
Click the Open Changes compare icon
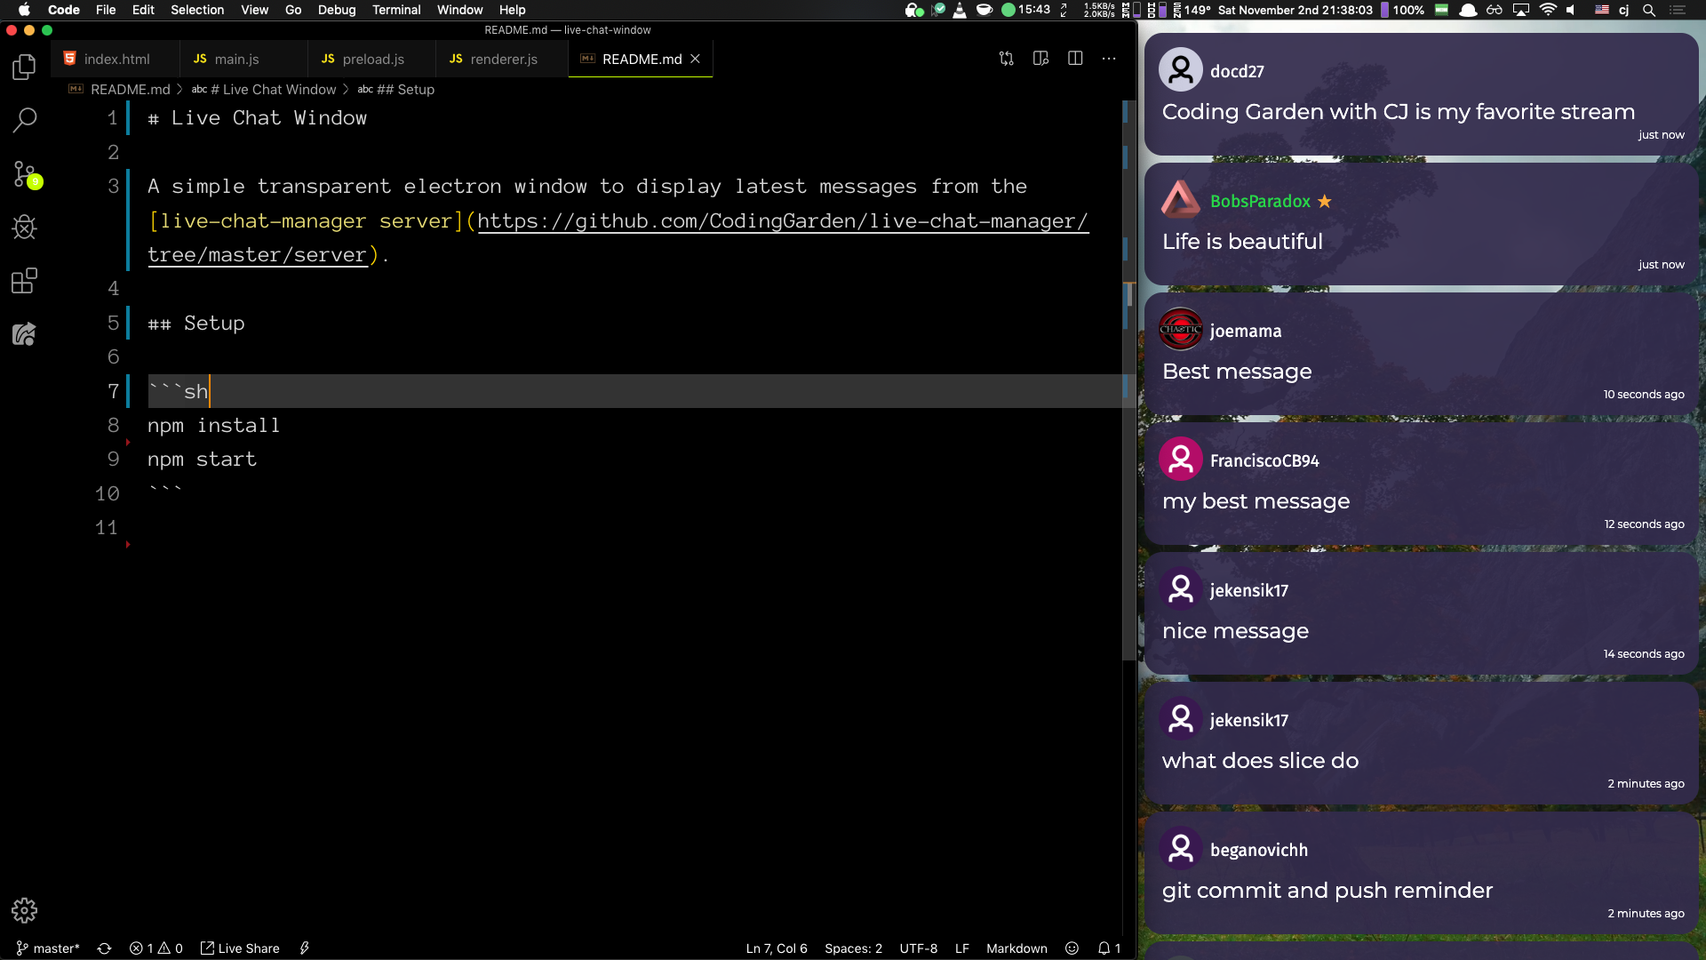pyautogui.click(x=1006, y=59)
